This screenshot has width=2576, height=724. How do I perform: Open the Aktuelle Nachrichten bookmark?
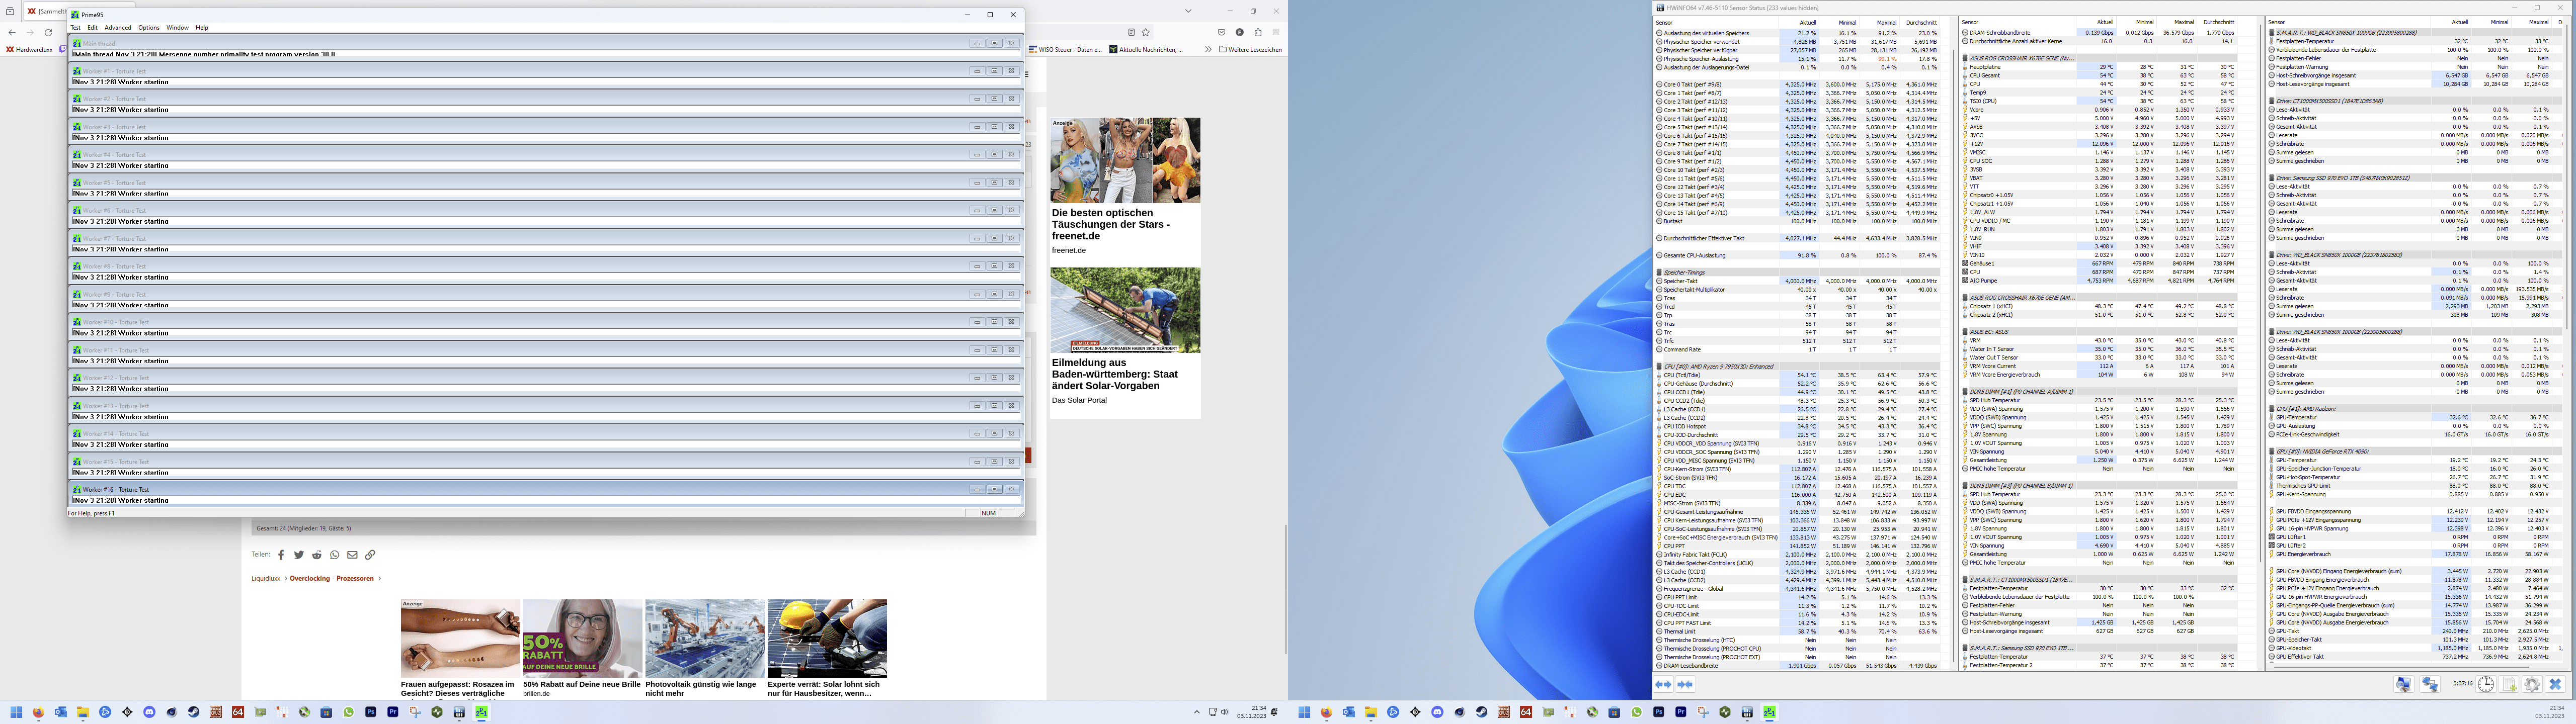1146,49
